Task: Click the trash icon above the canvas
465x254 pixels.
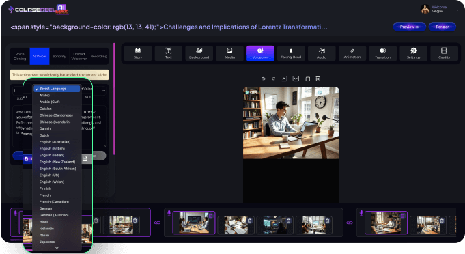Action: (318, 79)
